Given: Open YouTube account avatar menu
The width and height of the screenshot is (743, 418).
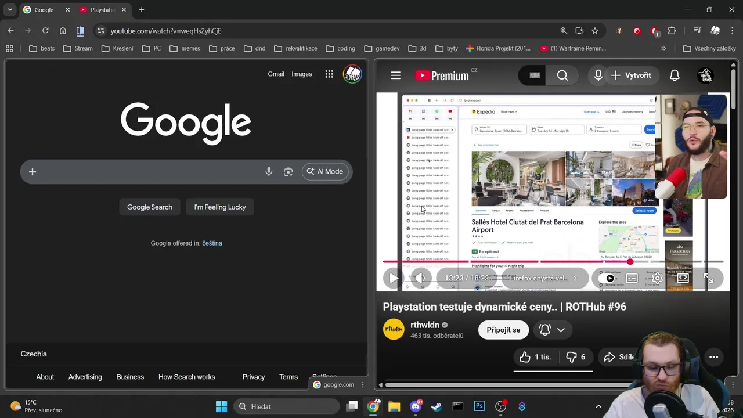Looking at the screenshot, I should [705, 75].
